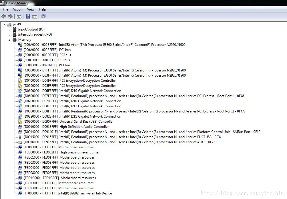
Task: Click the network icon for D0700000 I210 Connection
Action: (20, 101)
